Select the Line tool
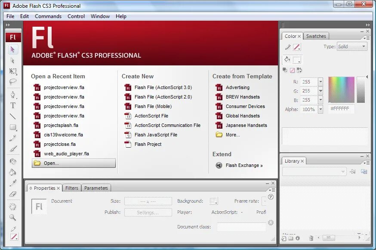The image size is (376, 250). pos(13,116)
